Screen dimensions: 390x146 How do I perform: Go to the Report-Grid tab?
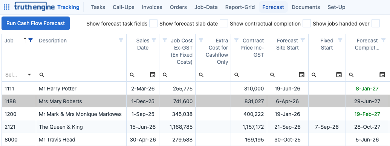(240, 7)
